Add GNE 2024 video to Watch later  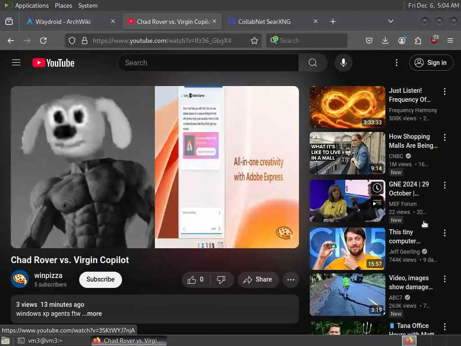pyautogui.click(x=377, y=188)
